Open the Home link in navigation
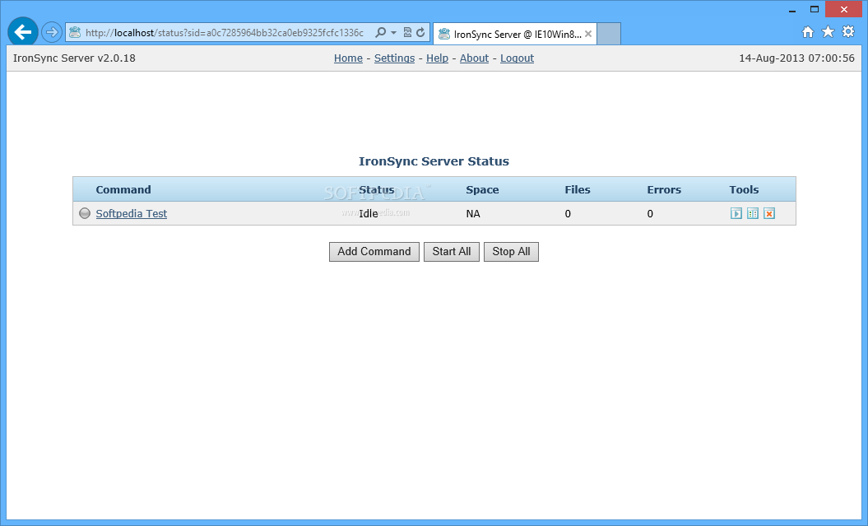 (x=348, y=58)
